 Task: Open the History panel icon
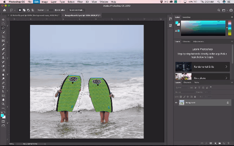[170, 19]
